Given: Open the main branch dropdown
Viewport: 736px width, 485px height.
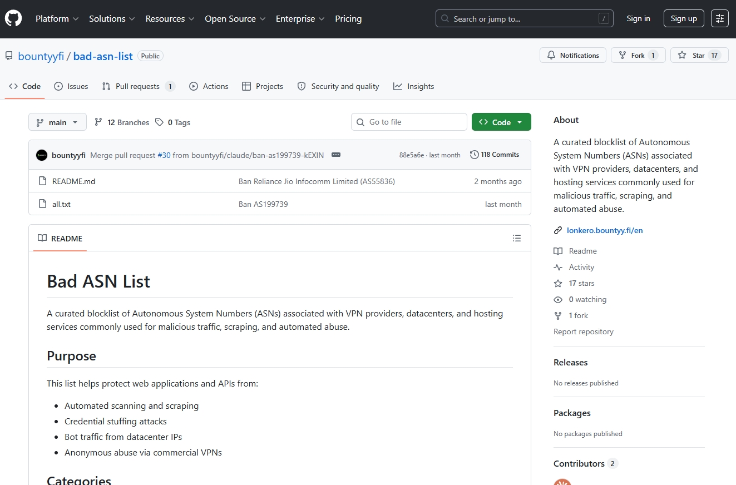Looking at the screenshot, I should click(x=57, y=122).
